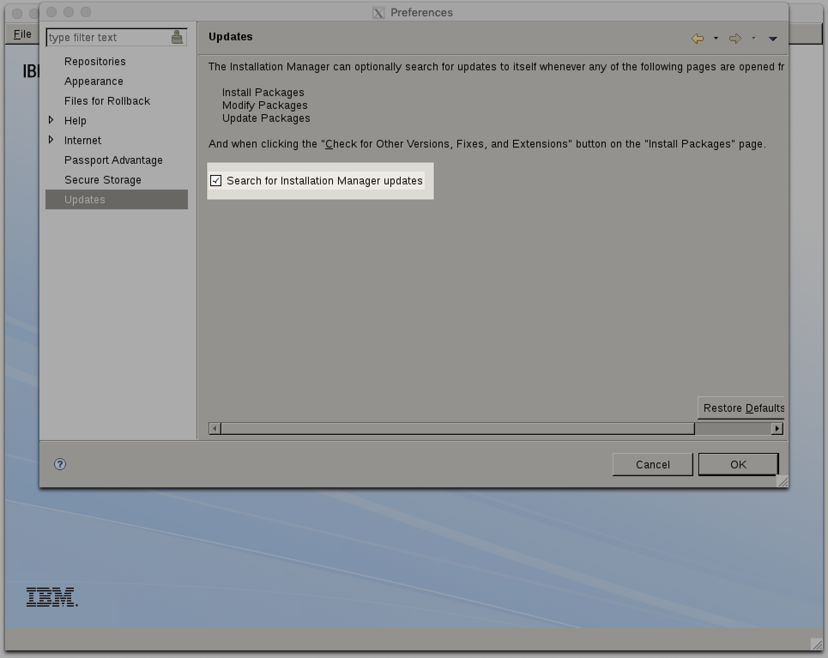Click the scrollbar right arrow icon

pos(777,428)
